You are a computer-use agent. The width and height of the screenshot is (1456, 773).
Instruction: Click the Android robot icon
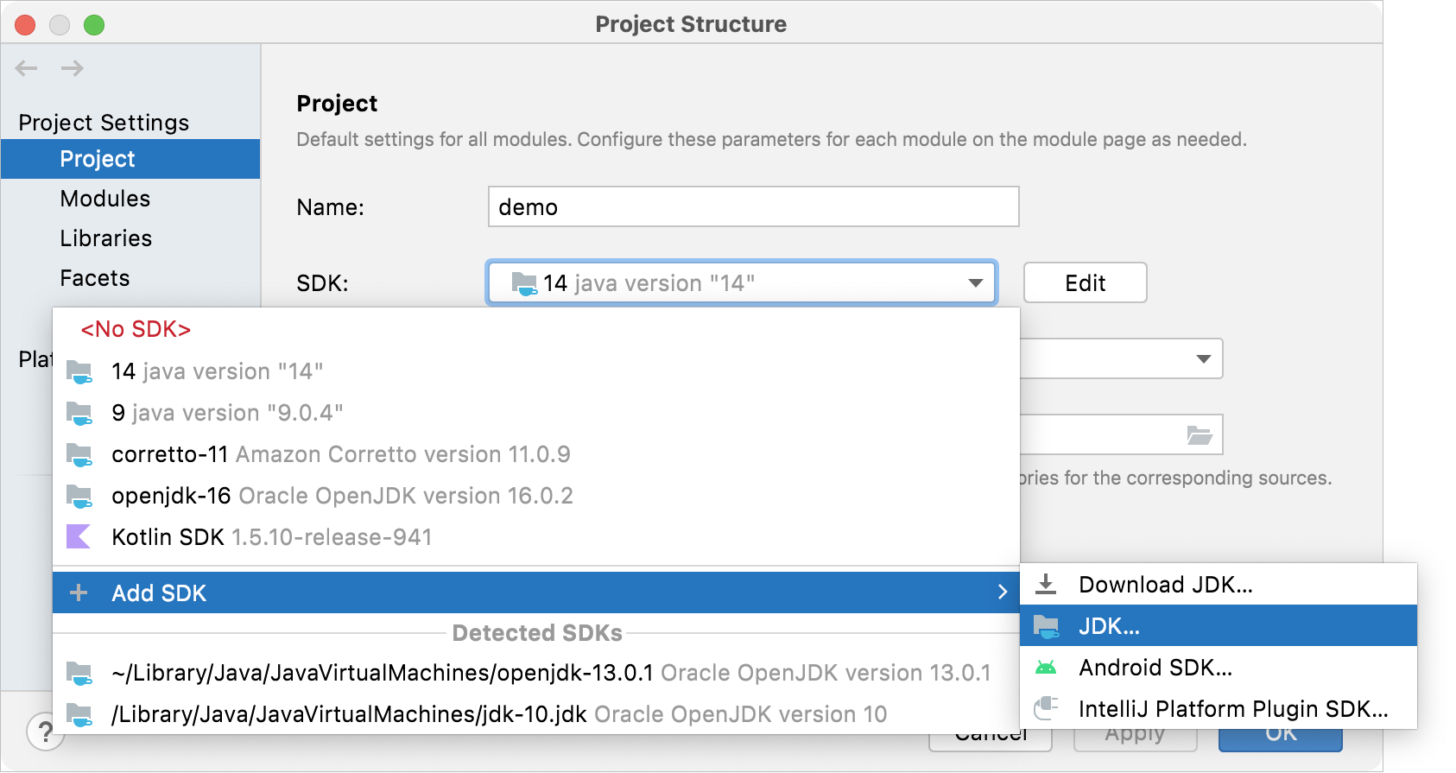click(1046, 668)
